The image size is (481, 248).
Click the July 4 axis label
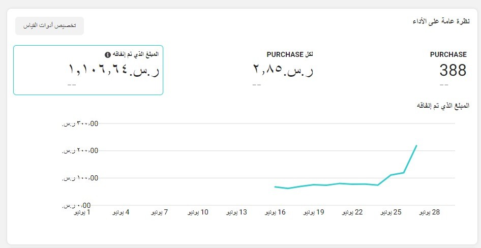pyautogui.click(x=121, y=212)
